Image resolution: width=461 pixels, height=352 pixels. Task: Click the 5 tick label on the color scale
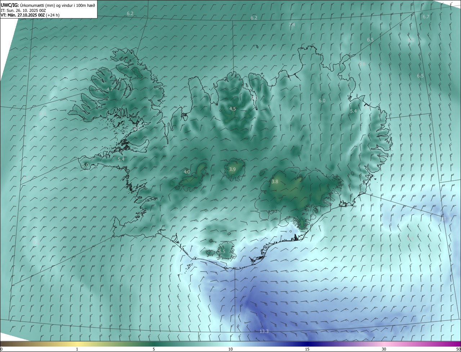[x=154, y=349]
